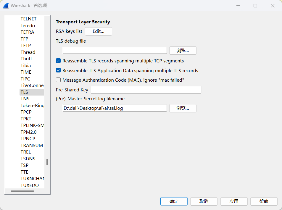Toggle Reassemble TLS Application Data checkbox

pyautogui.click(x=58, y=71)
